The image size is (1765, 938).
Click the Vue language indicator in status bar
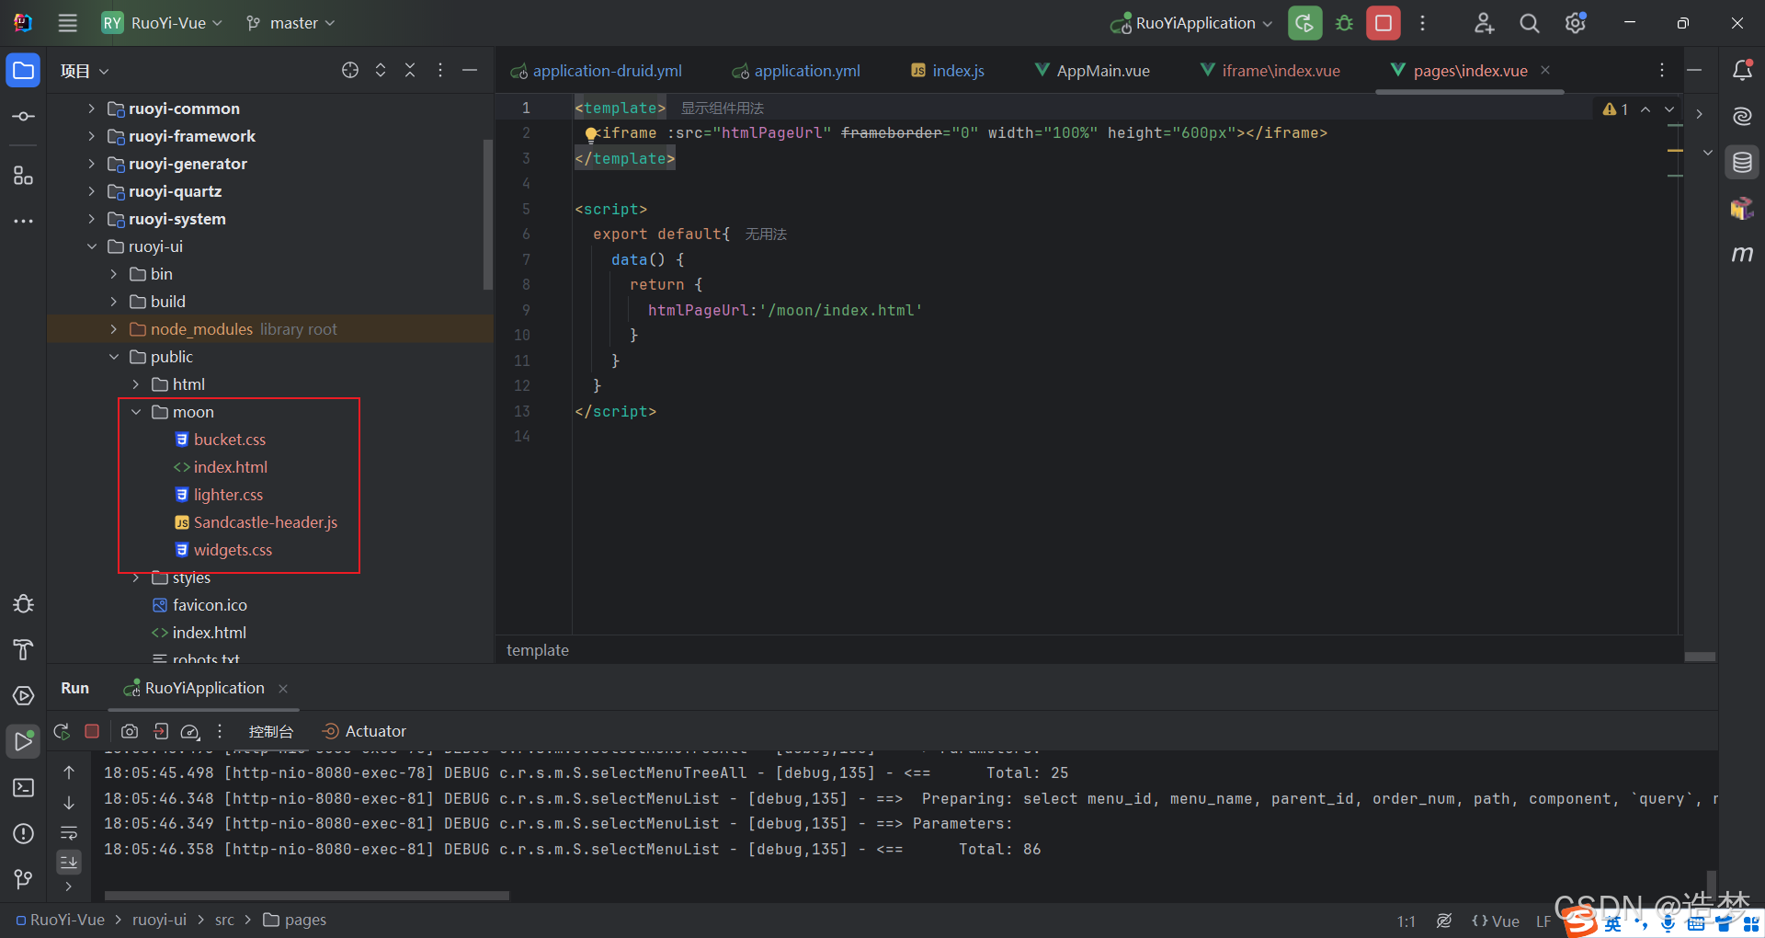tap(1496, 921)
